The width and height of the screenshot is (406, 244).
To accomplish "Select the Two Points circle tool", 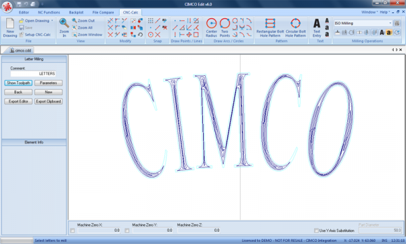I will [225, 23].
